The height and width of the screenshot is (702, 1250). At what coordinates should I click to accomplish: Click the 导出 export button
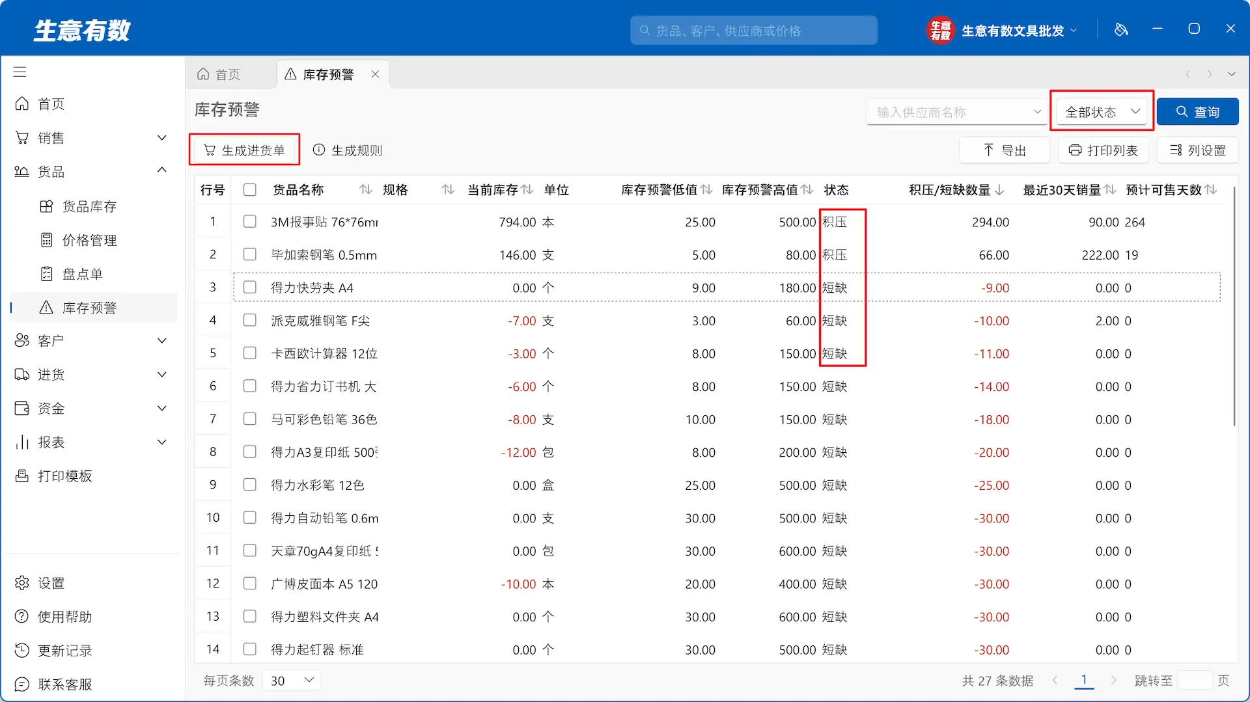point(1005,150)
